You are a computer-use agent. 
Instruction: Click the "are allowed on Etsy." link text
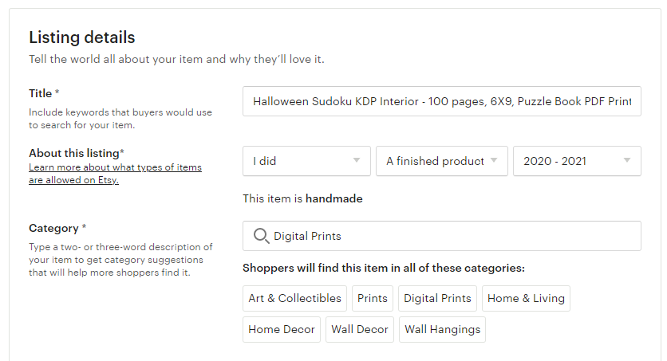pos(73,180)
